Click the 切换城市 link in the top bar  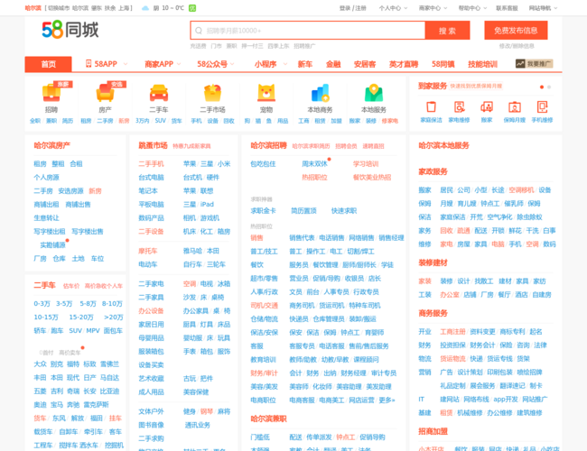click(59, 8)
